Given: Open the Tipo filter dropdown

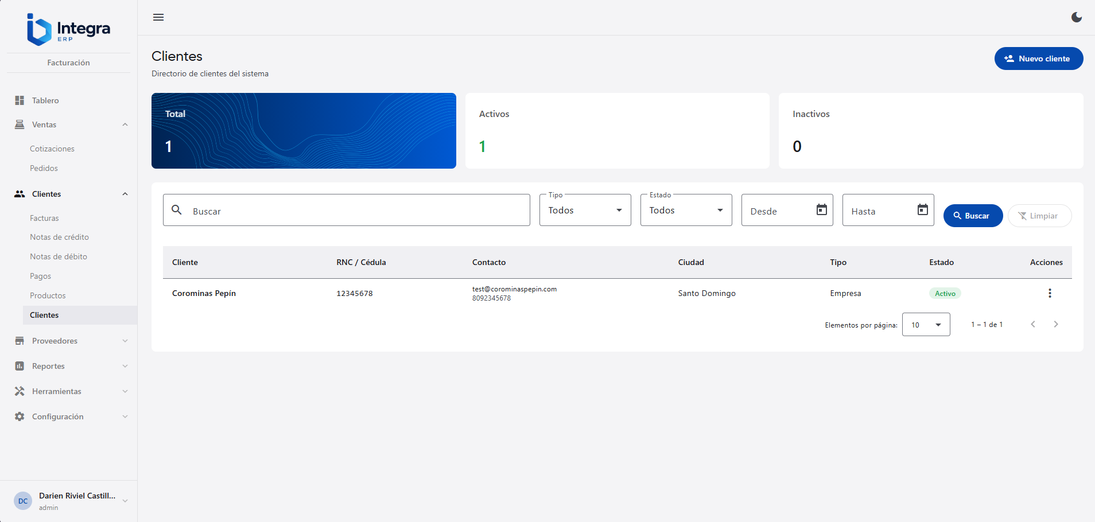Looking at the screenshot, I should click(585, 210).
